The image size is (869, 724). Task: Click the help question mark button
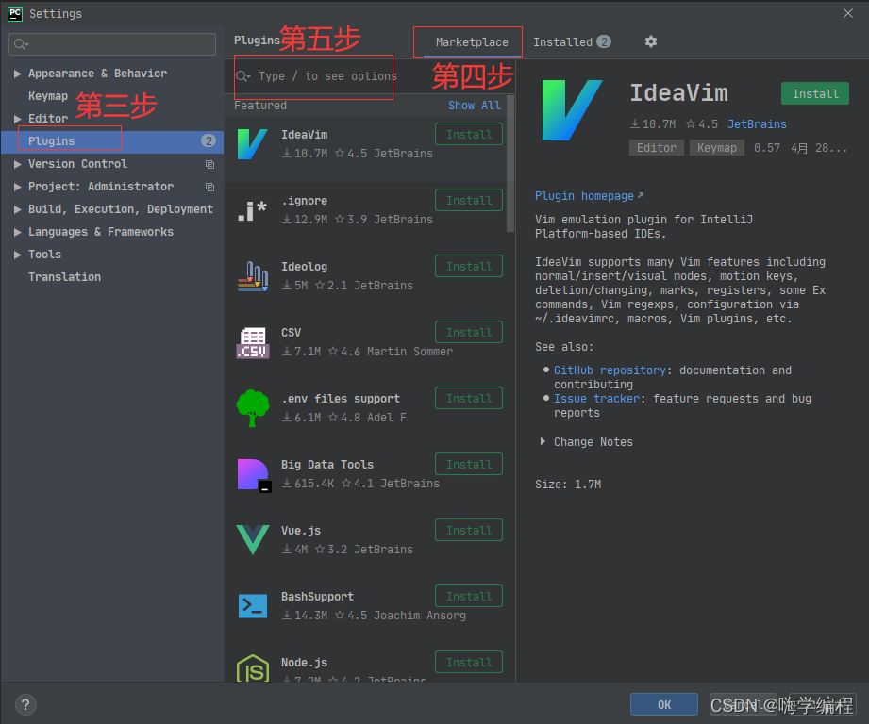click(x=25, y=704)
